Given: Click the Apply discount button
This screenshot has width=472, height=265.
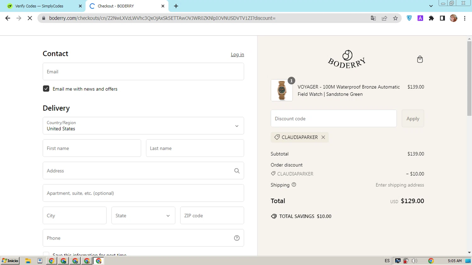Looking at the screenshot, I should (x=413, y=119).
